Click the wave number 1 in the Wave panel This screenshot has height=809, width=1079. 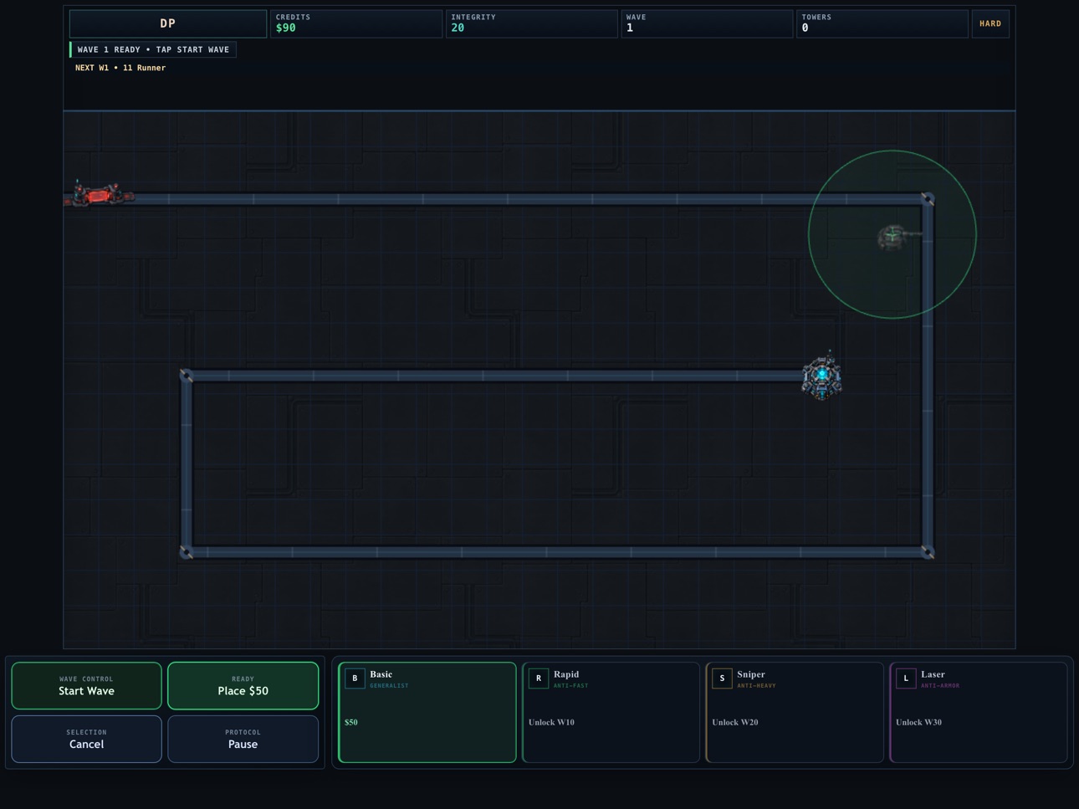630,28
